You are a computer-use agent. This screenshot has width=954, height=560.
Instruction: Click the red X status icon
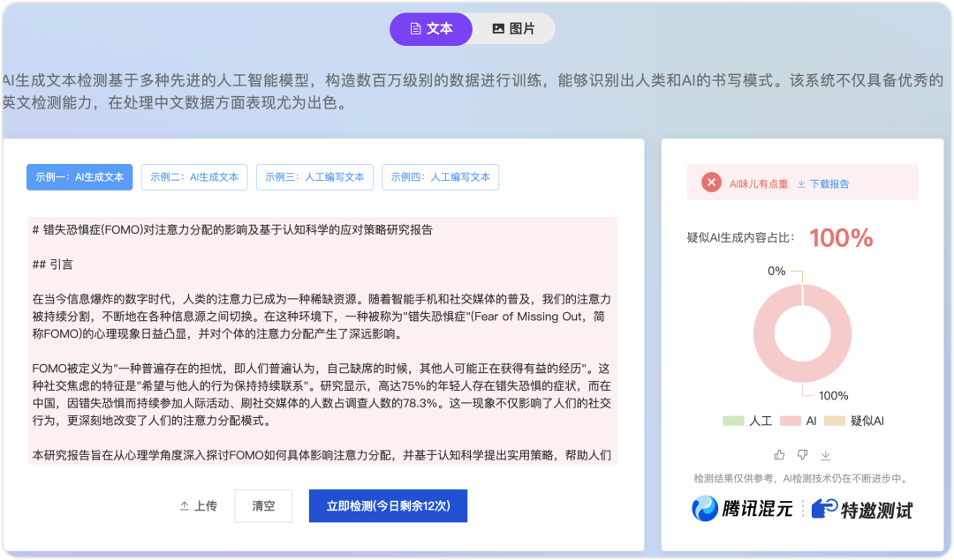711,183
